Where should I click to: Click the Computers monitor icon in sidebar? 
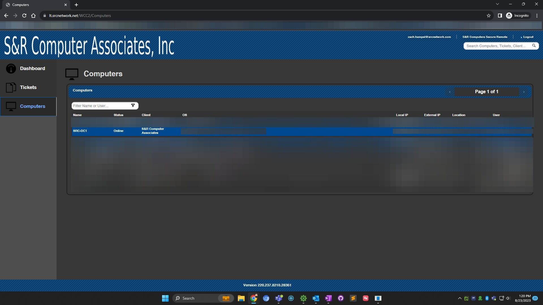tap(11, 106)
